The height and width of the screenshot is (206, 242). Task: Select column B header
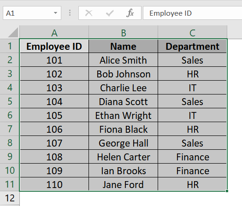click(x=124, y=32)
